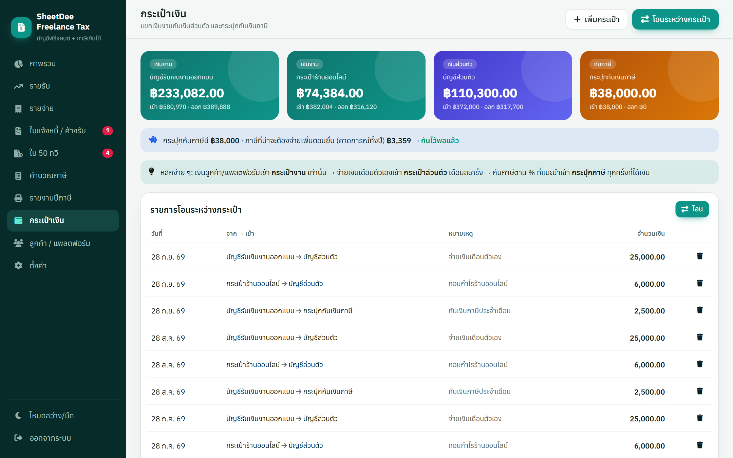Click the ฿233,082.00 balance amount
This screenshot has height=458, width=733.
(187, 93)
